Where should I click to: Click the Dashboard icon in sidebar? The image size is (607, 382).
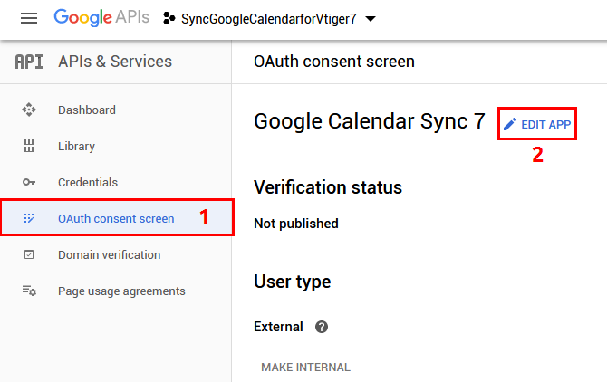click(29, 110)
